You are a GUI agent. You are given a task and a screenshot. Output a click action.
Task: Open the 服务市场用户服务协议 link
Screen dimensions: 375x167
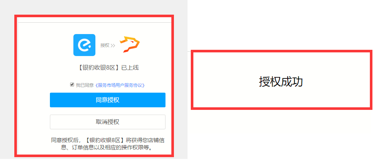pyautogui.click(x=120, y=85)
